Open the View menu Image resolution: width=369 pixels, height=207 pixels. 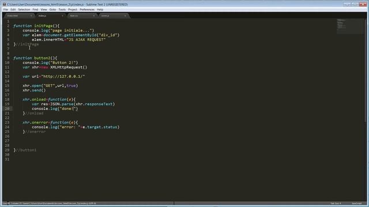coord(44,10)
